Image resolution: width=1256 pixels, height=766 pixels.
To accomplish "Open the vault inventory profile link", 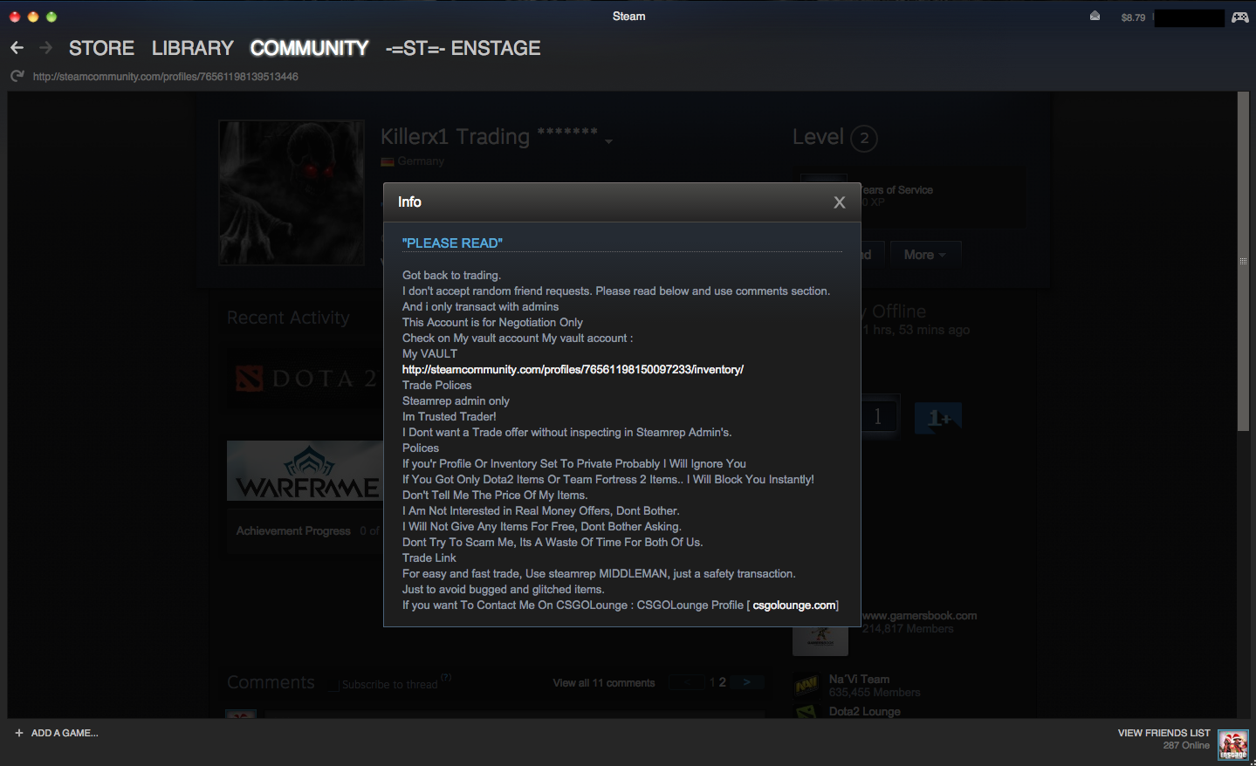I will [x=573, y=370].
